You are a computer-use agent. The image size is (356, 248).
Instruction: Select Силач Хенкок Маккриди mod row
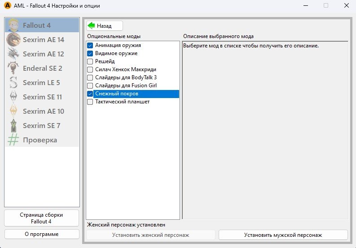(125, 70)
